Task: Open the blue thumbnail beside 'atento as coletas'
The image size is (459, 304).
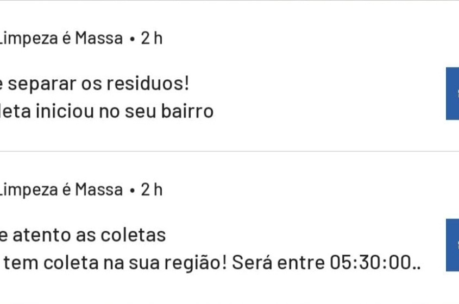Action: pyautogui.click(x=452, y=245)
